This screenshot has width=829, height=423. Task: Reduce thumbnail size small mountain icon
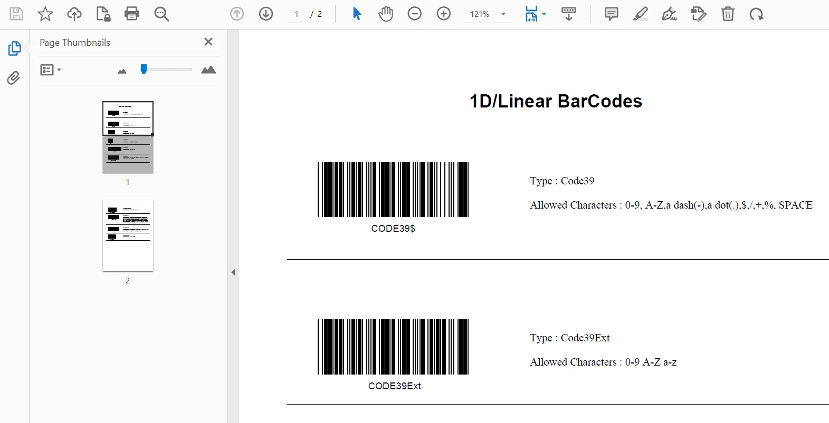click(122, 71)
